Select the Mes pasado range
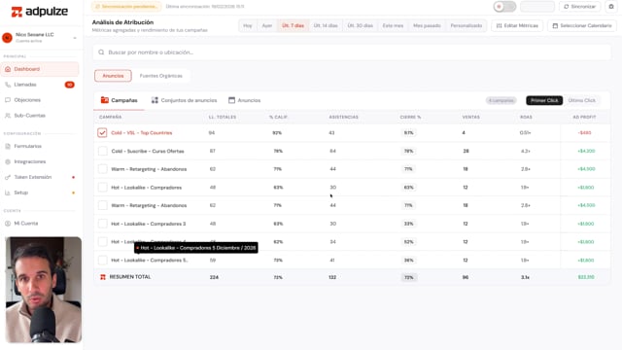Image resolution: width=622 pixels, height=350 pixels. click(427, 25)
